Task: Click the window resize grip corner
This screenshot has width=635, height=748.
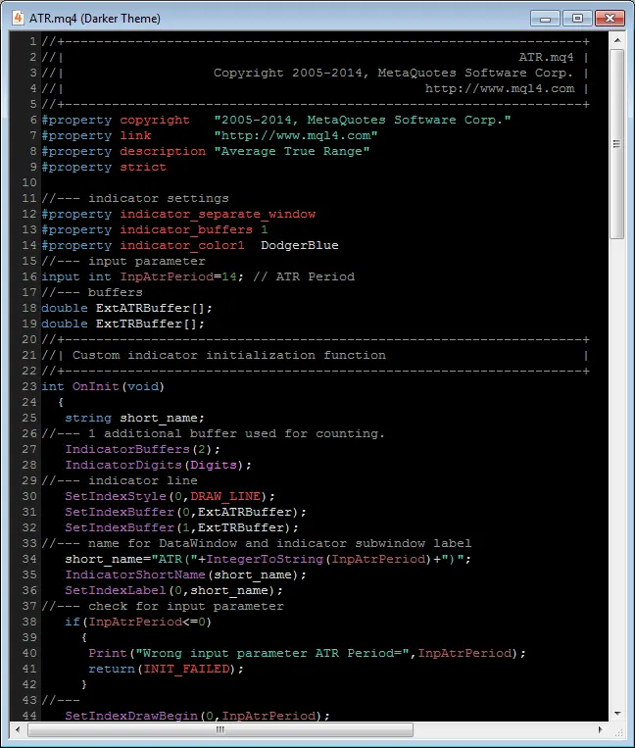Action: pos(617,730)
